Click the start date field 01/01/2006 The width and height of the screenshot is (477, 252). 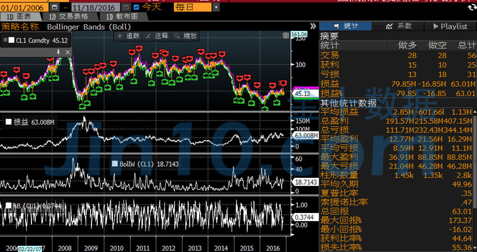coord(23,7)
